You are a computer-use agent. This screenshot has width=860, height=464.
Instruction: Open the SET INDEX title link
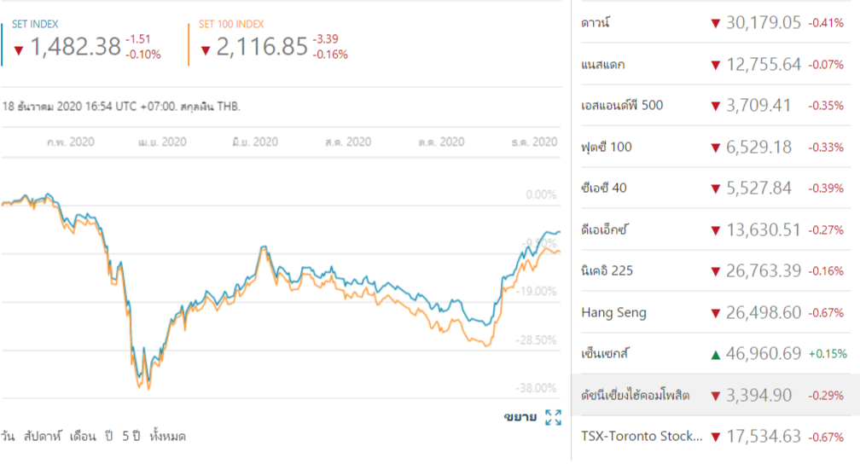pyautogui.click(x=35, y=25)
